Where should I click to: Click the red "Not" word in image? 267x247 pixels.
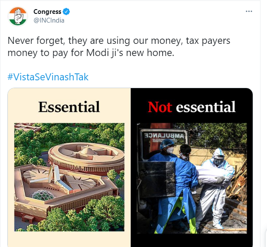(x=160, y=107)
